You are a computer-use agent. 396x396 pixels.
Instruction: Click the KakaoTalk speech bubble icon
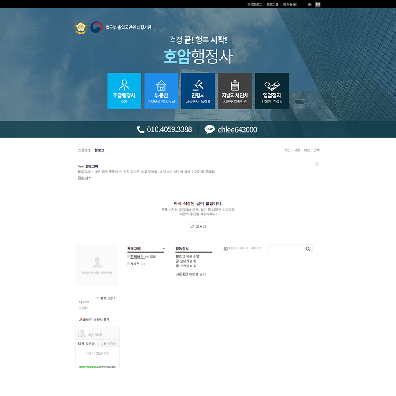point(209,129)
